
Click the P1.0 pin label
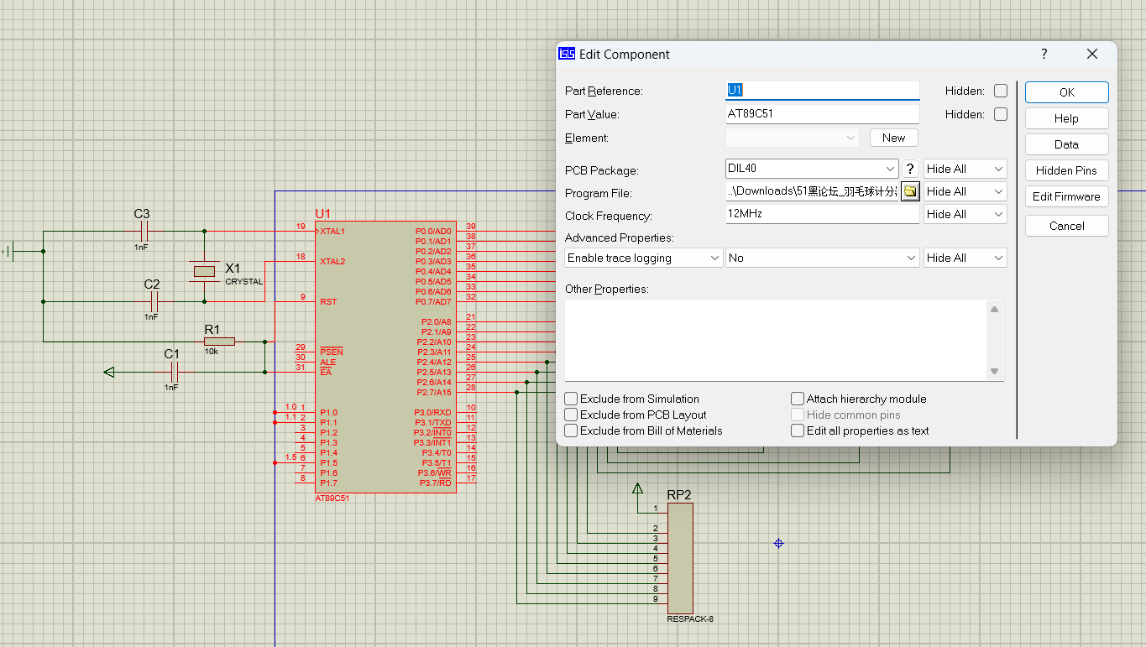[x=328, y=412]
